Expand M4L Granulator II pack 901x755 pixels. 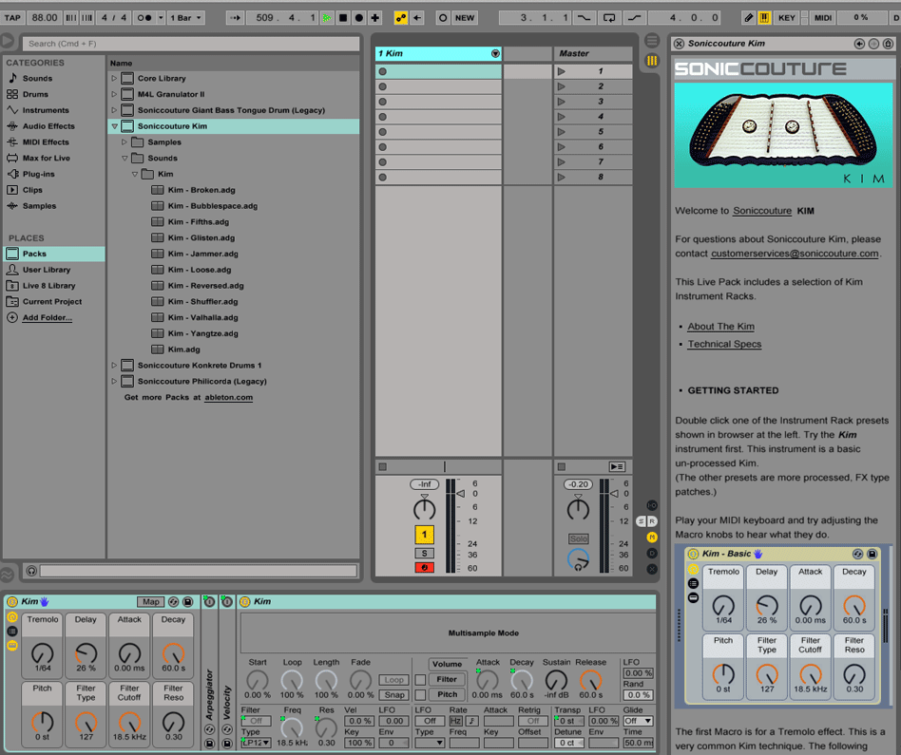pos(114,94)
